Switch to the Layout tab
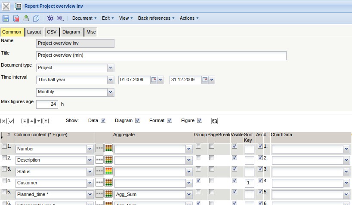Screen dimensions: 352x205 point(34,32)
